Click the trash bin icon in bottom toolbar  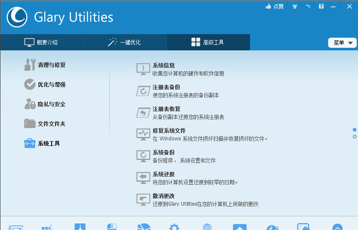click(x=207, y=227)
